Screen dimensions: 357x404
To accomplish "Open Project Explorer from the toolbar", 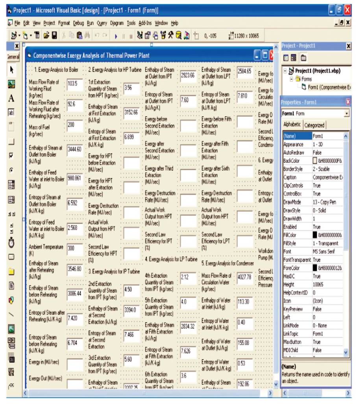I will click(139, 35).
